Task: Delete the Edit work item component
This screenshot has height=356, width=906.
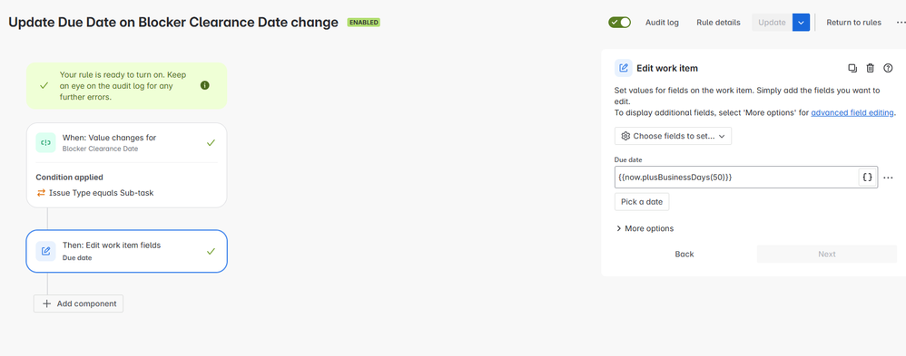Action: point(871,68)
